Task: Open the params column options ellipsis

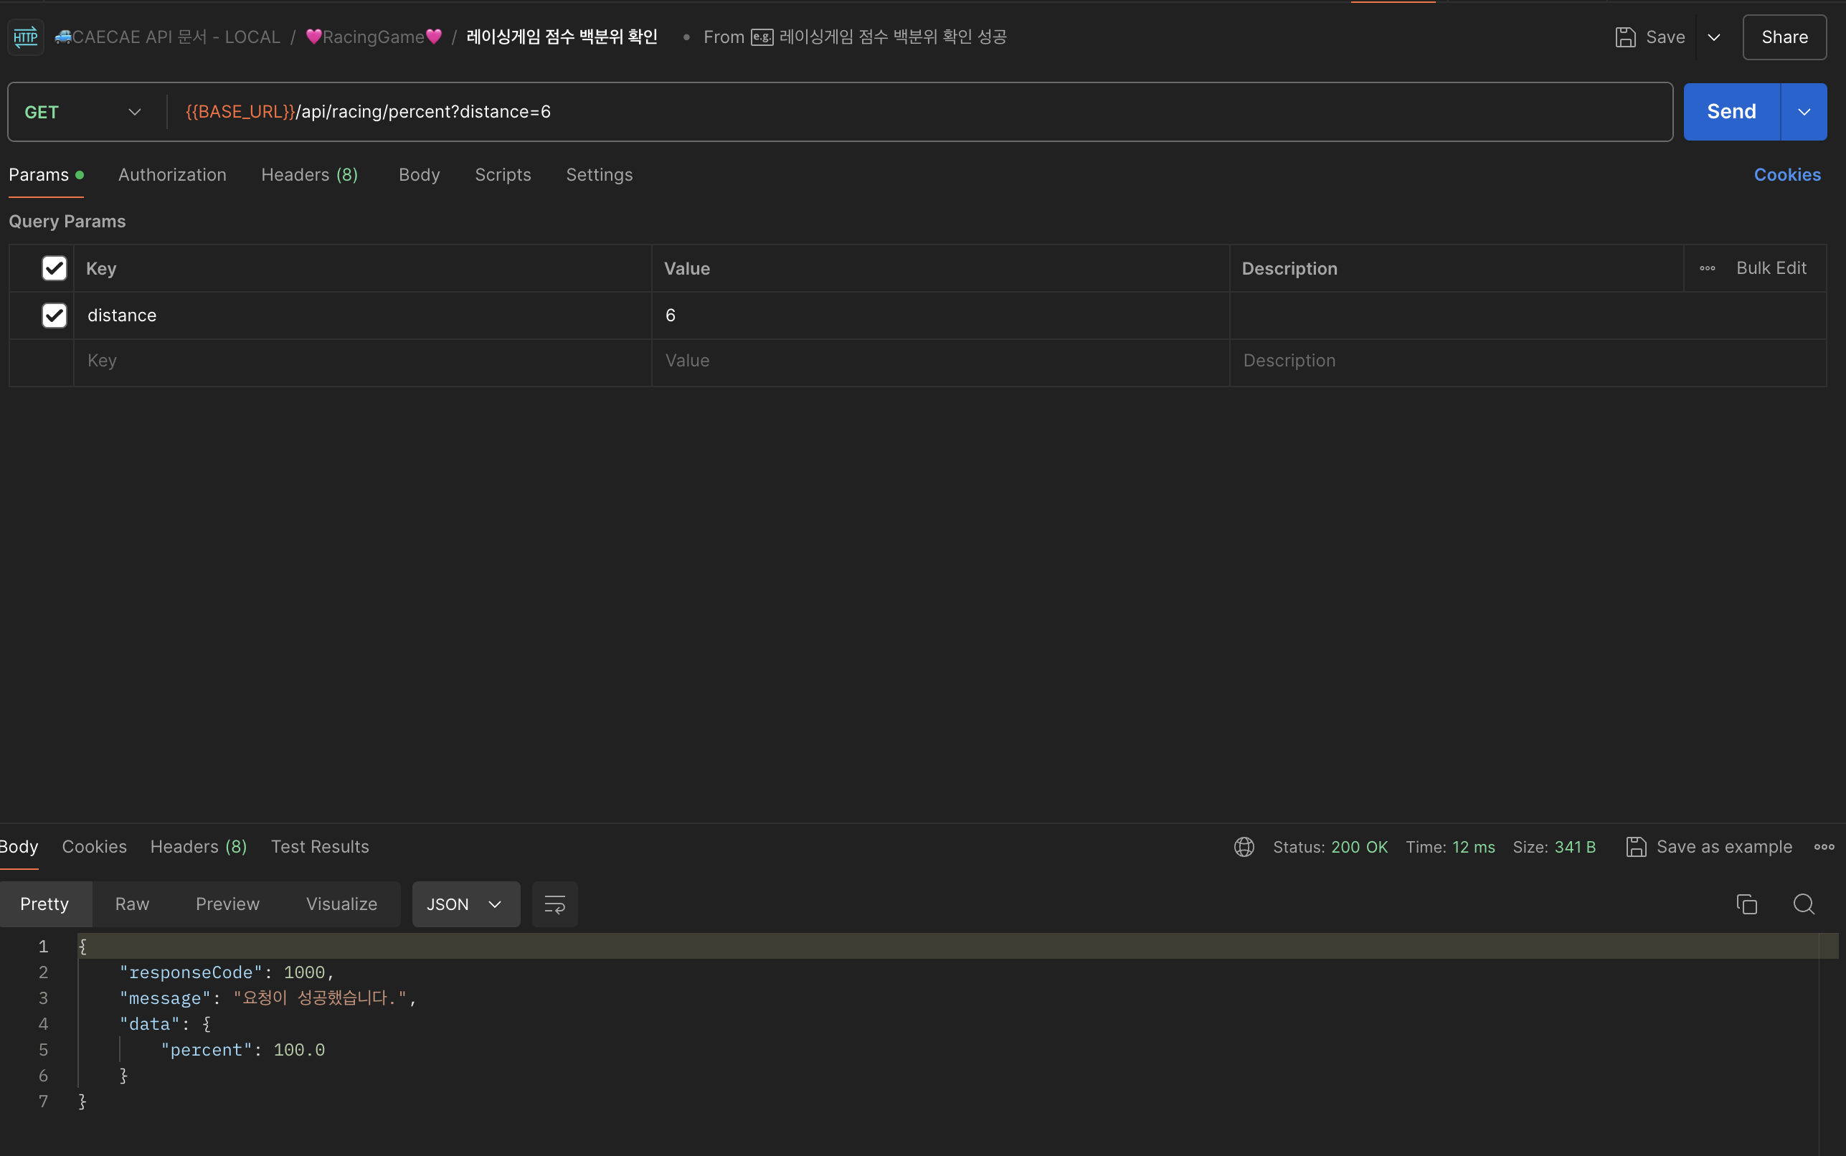Action: (x=1707, y=268)
